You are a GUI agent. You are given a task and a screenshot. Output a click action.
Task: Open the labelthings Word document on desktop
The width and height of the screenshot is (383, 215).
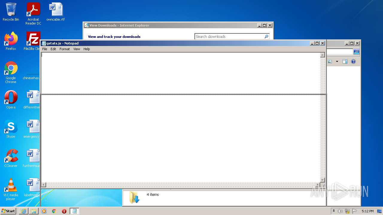(x=32, y=188)
